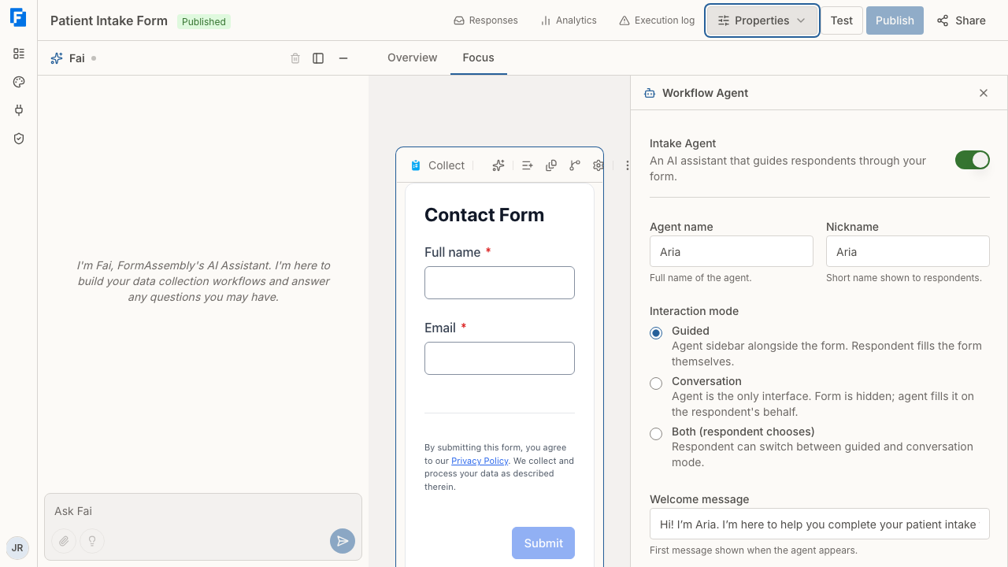Open the Execution log
Image resolution: width=1008 pixels, height=567 pixels.
657,20
